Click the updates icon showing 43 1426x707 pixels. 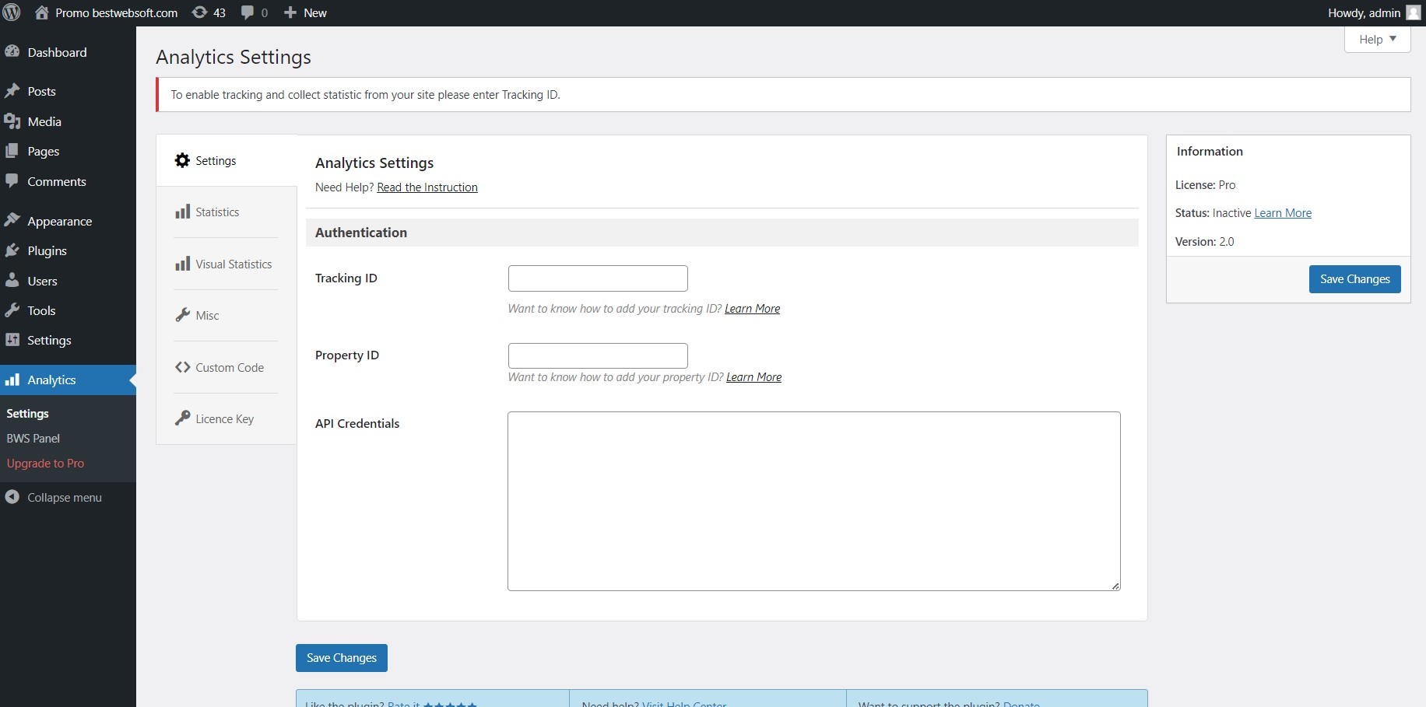click(x=200, y=12)
